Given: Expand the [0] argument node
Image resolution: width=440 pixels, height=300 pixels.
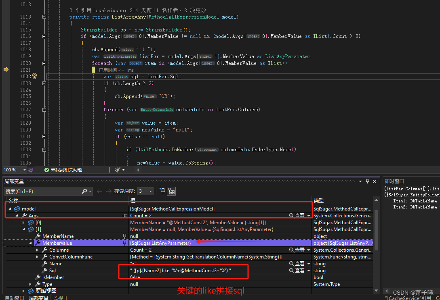Looking at the screenshot, I should [23, 223].
